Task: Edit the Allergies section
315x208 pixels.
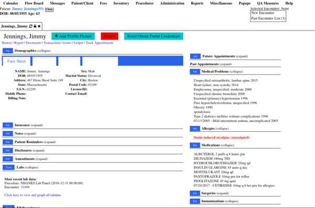Action: coord(195,128)
